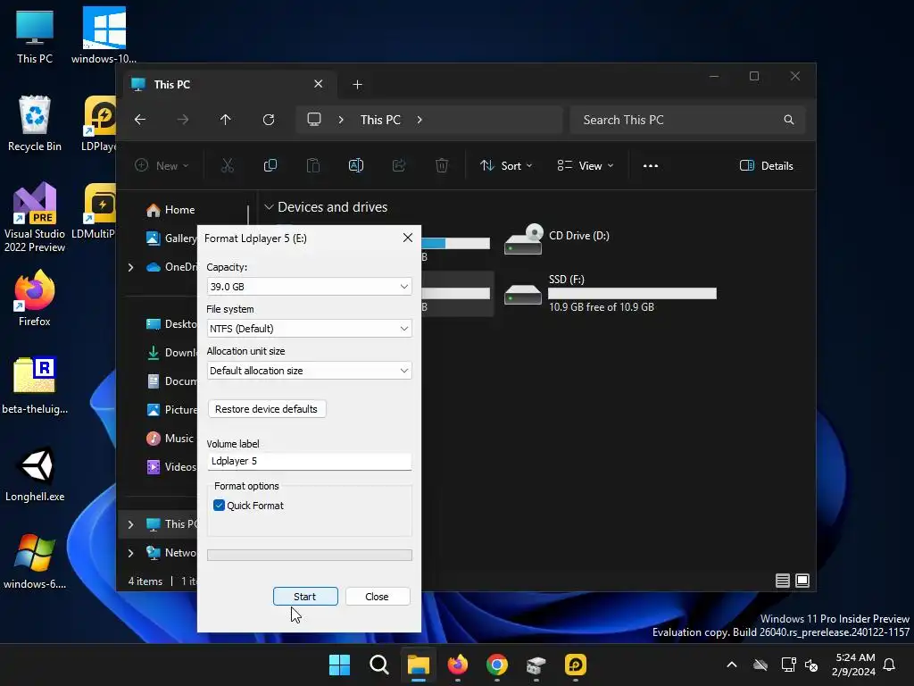The height and width of the screenshot is (686, 914).
Task: Click the SSD (F:) capacity bar
Action: tap(633, 293)
